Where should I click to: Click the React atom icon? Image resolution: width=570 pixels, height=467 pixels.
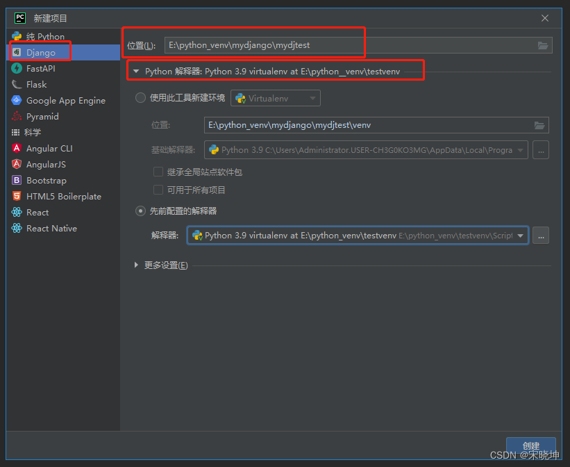click(17, 212)
